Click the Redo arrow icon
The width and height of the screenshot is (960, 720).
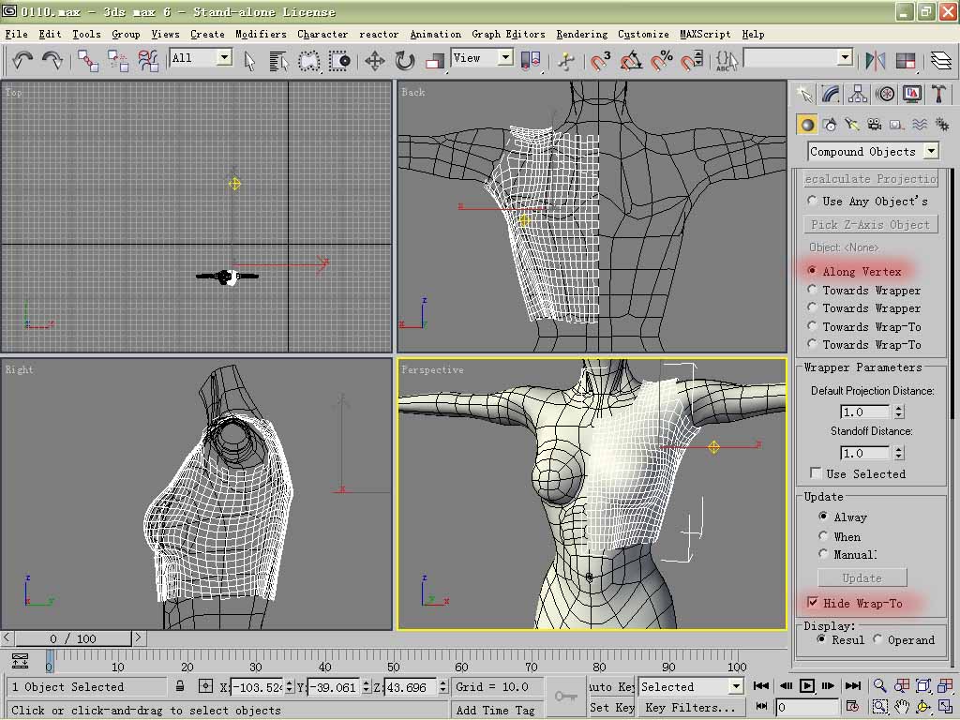tap(52, 60)
